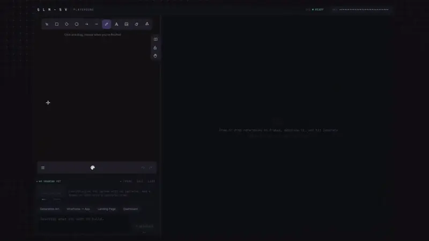Choose the straight line tool
This screenshot has width=429, height=241.
(x=97, y=24)
